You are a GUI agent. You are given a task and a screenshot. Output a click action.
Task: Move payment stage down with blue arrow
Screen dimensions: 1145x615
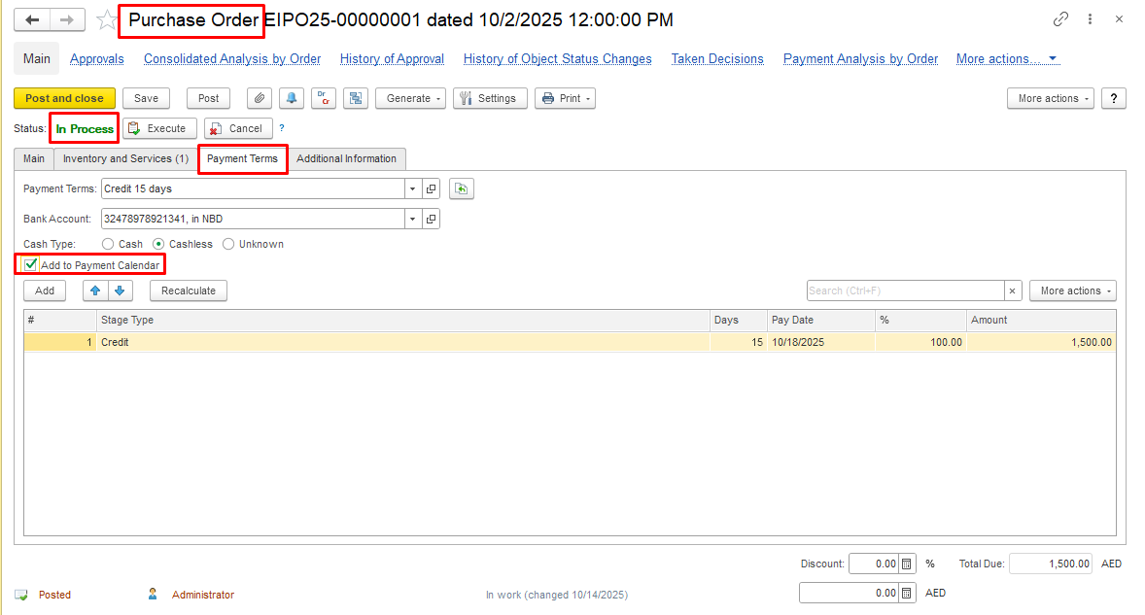pyautogui.click(x=119, y=290)
